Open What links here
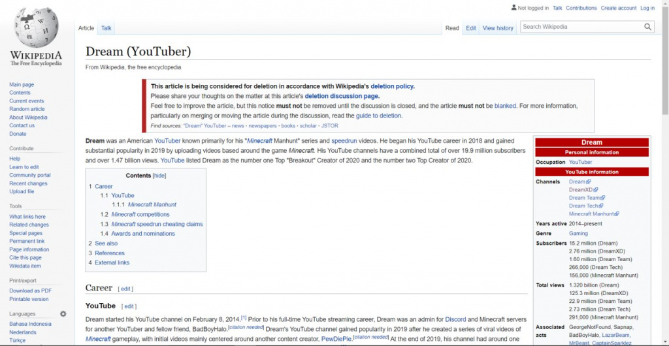The height and width of the screenshot is (346, 669). (27, 217)
